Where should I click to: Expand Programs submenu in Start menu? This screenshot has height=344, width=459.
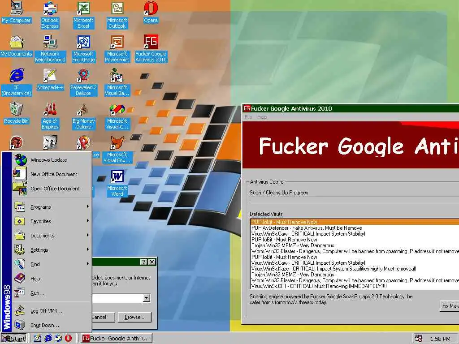pos(52,207)
